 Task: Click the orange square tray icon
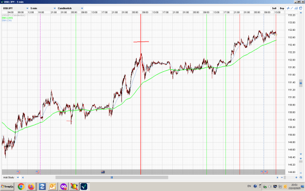(285, 187)
